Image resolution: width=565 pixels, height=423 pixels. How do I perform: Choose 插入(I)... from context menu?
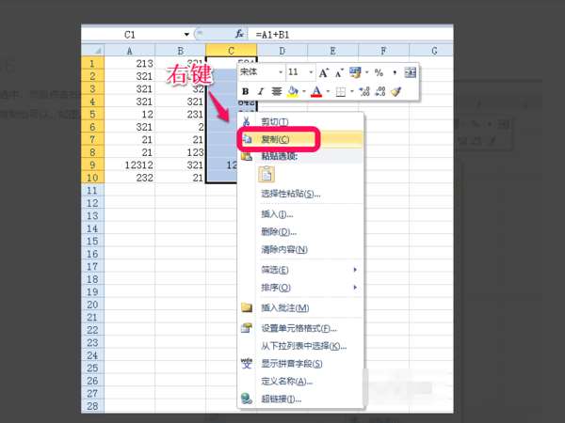point(300,214)
